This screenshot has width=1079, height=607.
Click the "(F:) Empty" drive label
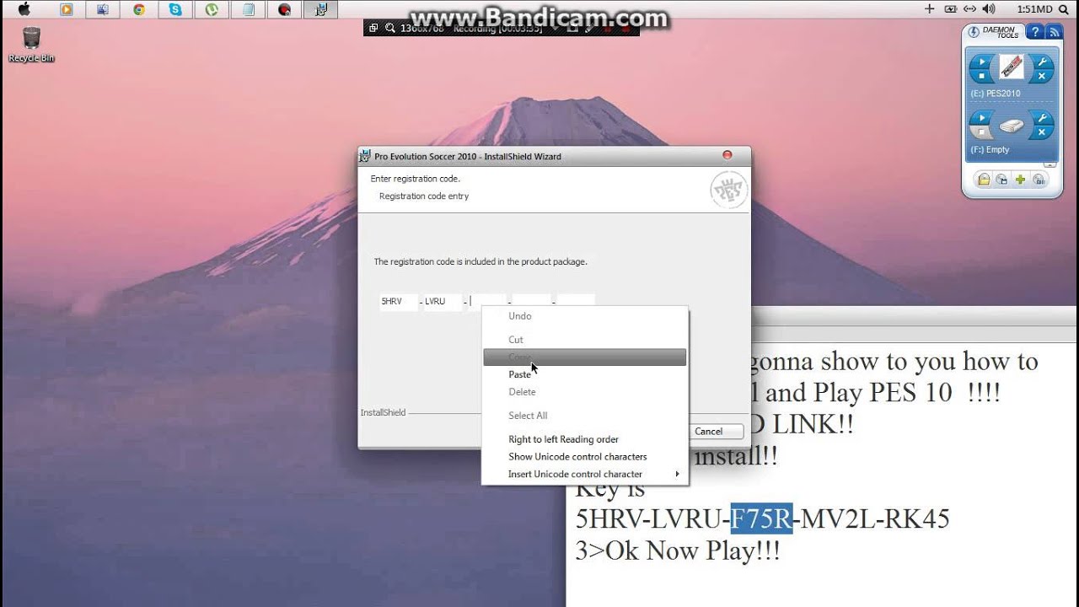coord(990,149)
